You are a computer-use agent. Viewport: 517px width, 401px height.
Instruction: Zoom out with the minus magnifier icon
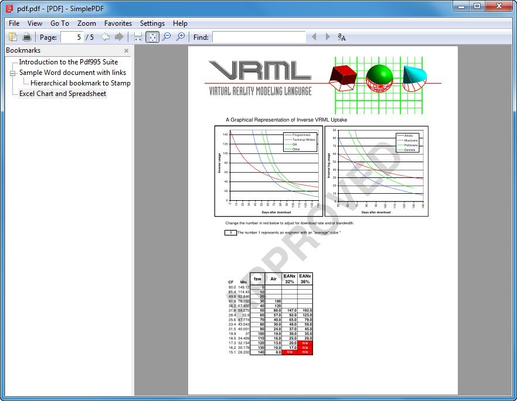(x=166, y=36)
